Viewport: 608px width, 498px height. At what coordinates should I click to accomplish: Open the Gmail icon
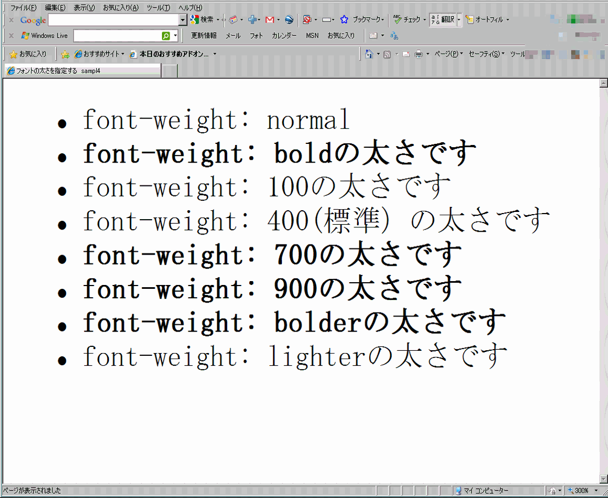tap(270, 19)
